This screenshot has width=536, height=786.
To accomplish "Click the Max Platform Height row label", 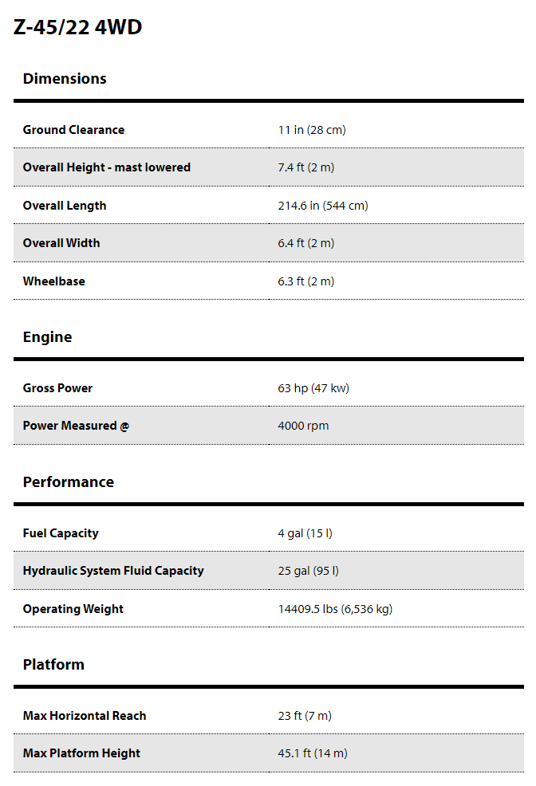I will click(81, 753).
